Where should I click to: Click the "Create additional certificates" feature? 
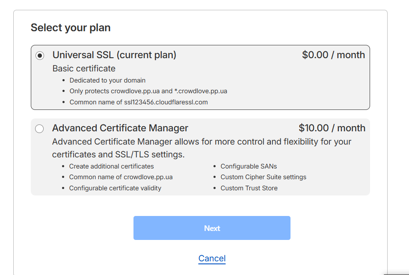pos(111,166)
